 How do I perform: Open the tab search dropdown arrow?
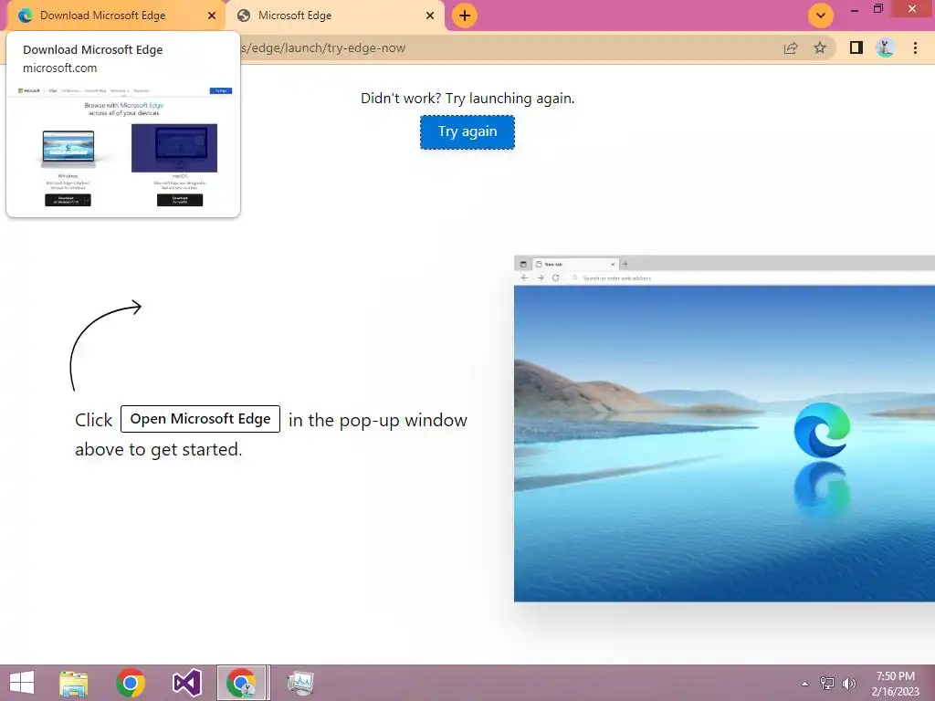(x=821, y=16)
